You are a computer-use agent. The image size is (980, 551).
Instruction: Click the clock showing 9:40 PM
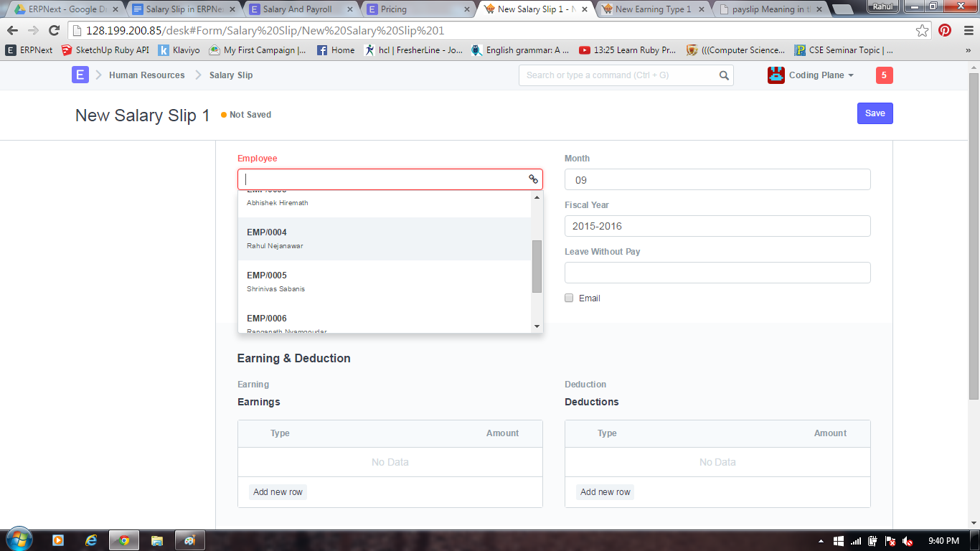click(943, 541)
